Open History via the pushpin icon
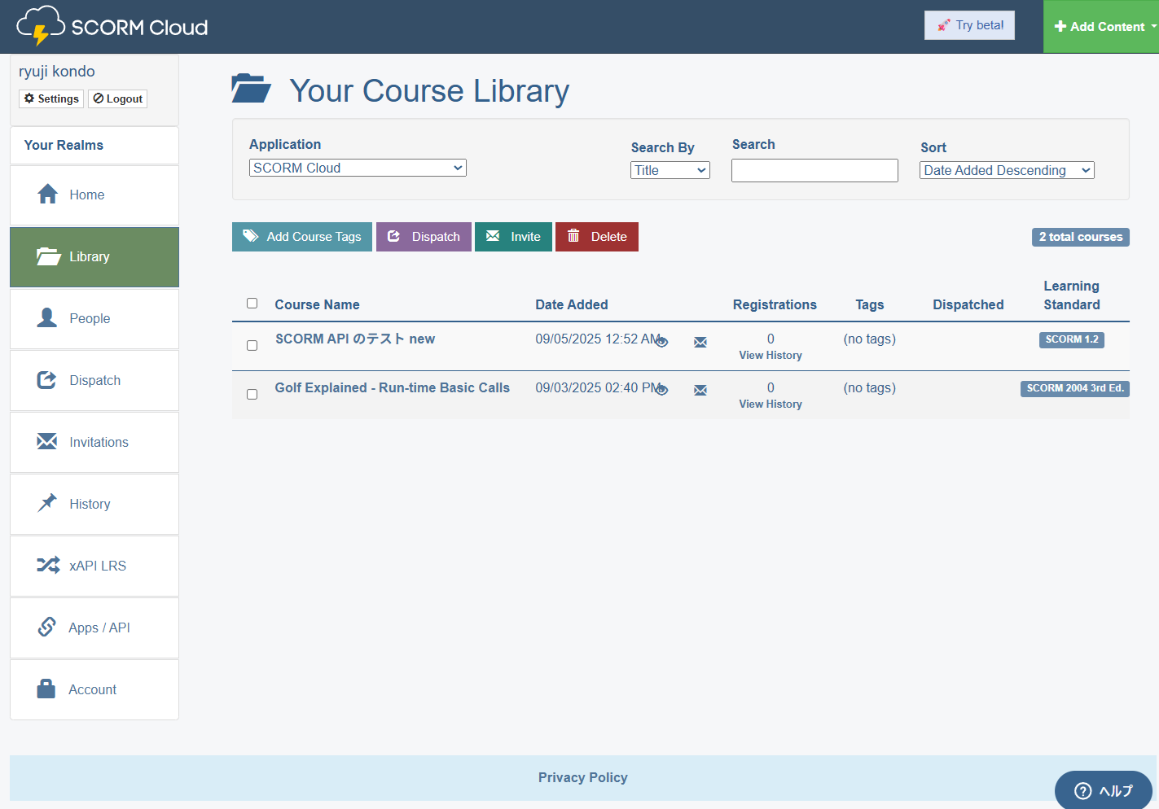1159x809 pixels. (x=47, y=503)
